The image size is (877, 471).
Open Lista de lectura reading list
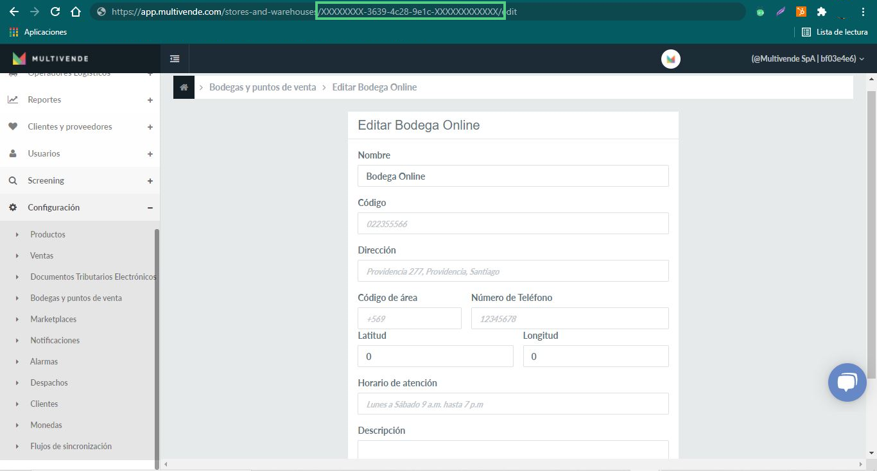tap(834, 32)
